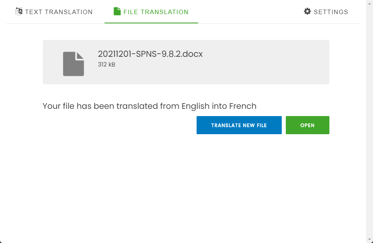Click the translated from English into French message
This screenshot has width=373, height=243.
pos(149,106)
